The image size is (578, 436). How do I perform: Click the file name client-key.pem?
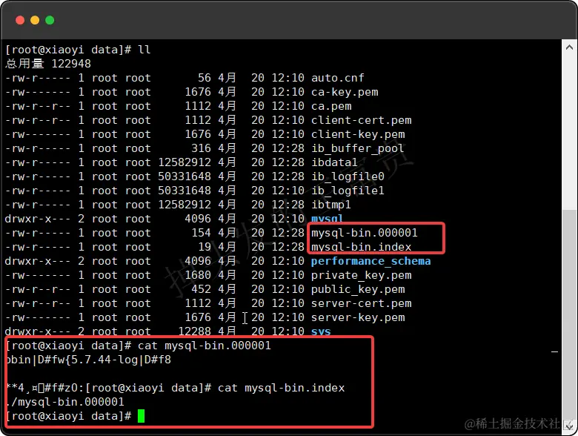[x=358, y=134]
